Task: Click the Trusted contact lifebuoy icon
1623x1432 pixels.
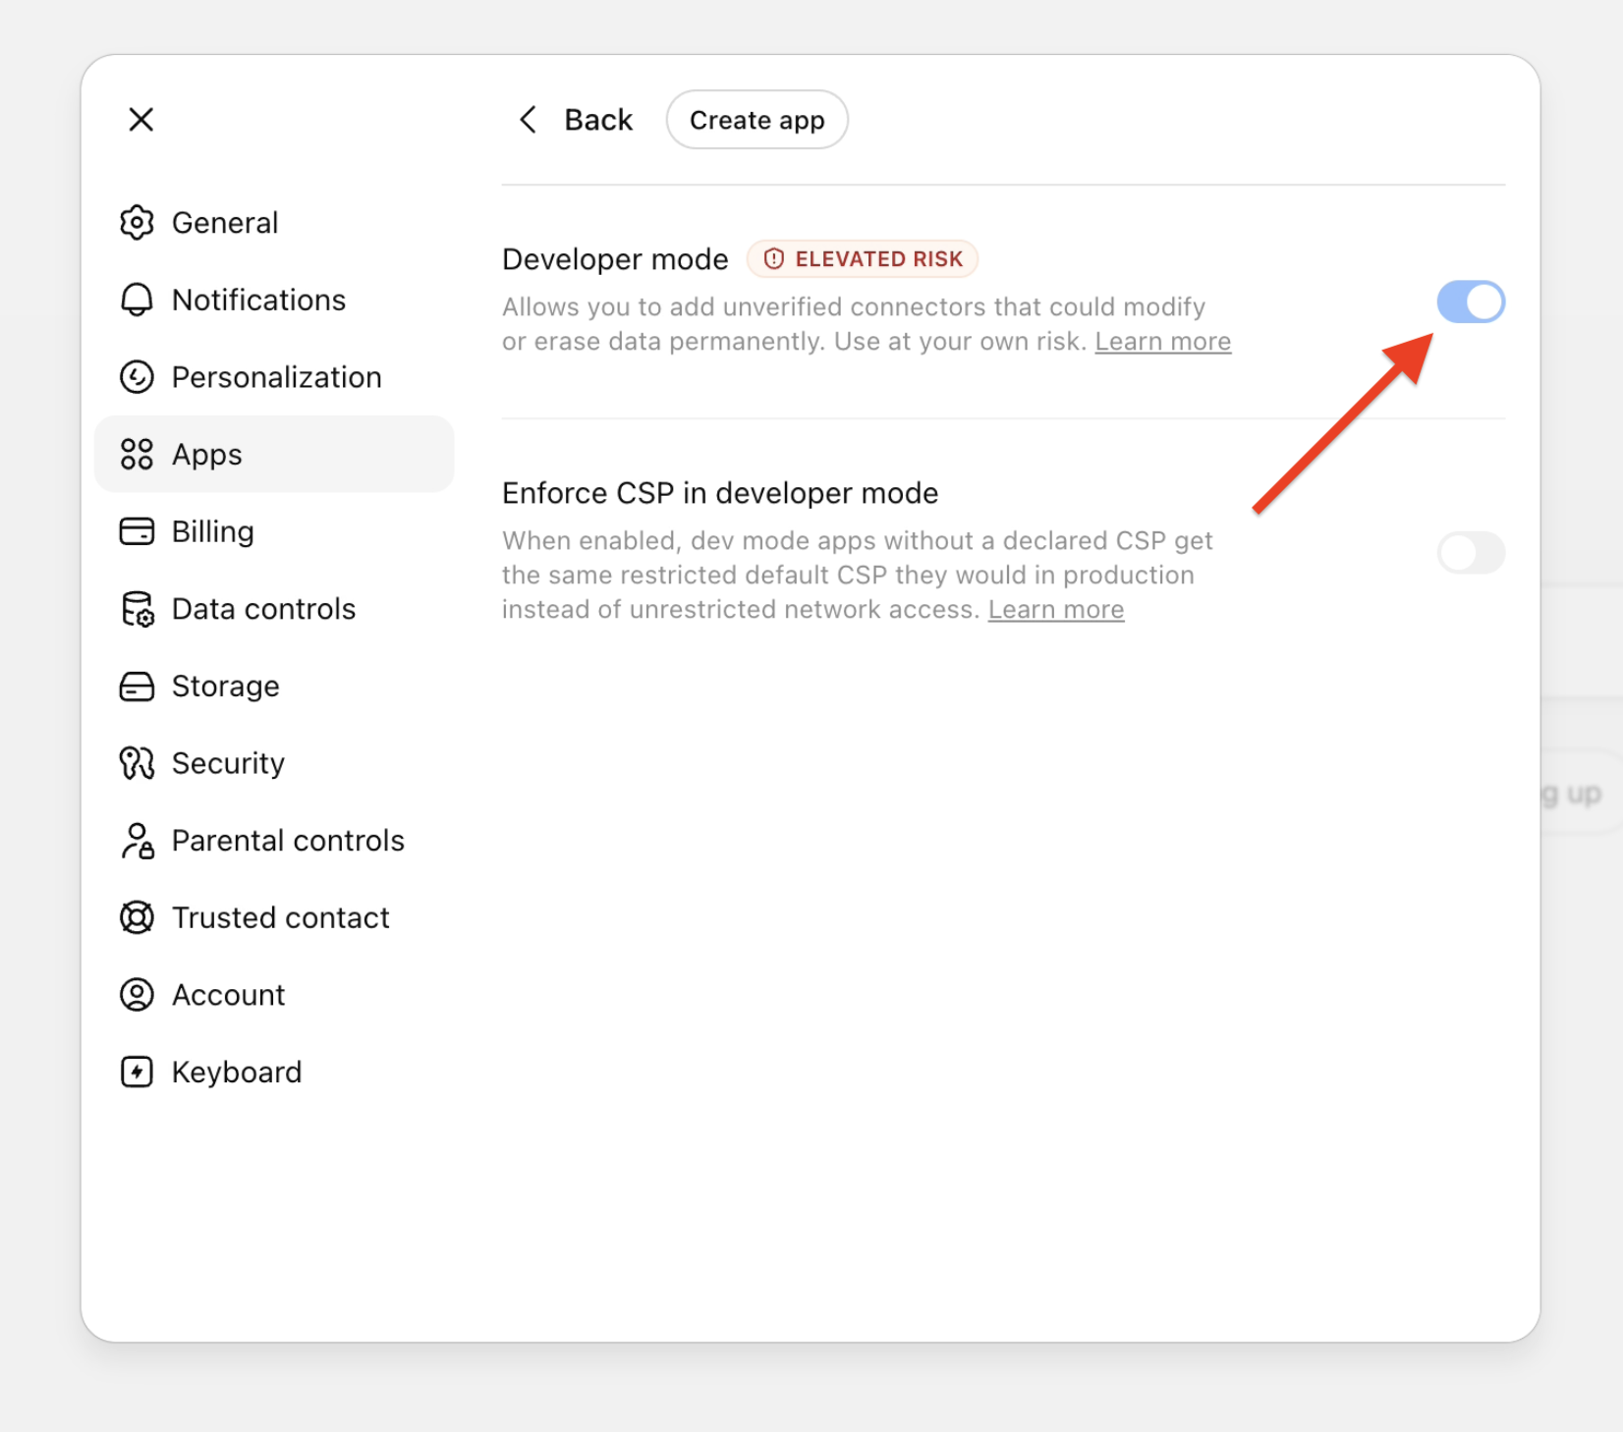Action: (137, 917)
